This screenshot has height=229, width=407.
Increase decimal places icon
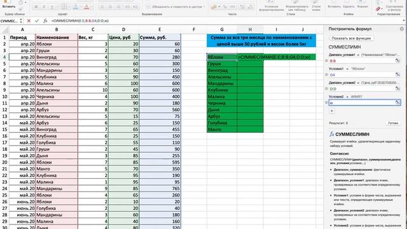point(242,7)
